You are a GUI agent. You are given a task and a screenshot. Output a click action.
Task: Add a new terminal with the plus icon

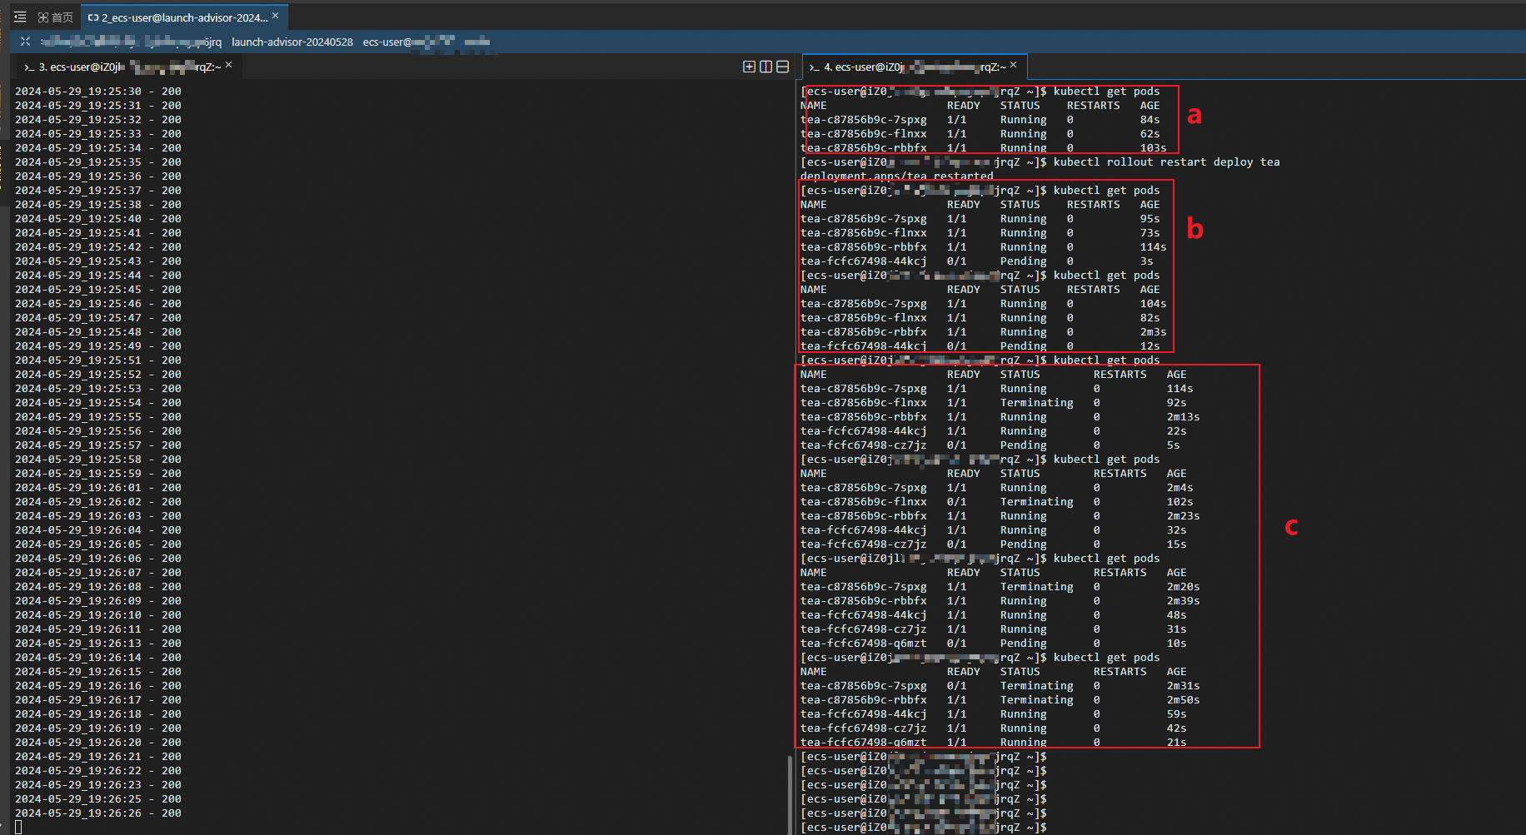749,67
